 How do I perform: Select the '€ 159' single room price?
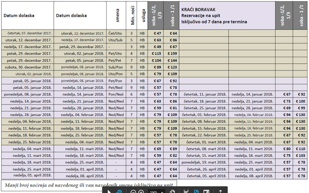(x=172, y=53)
